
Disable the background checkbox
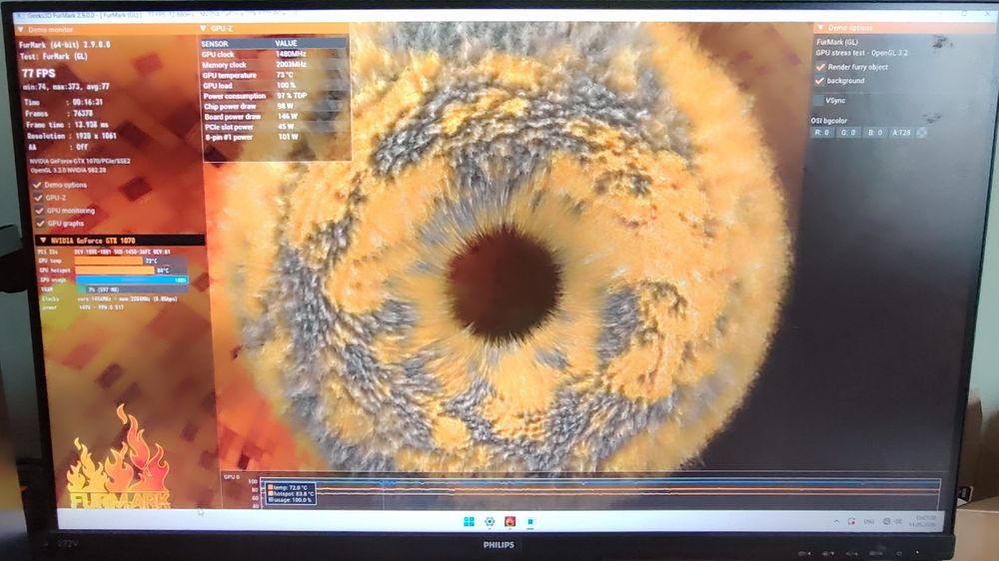(x=820, y=81)
